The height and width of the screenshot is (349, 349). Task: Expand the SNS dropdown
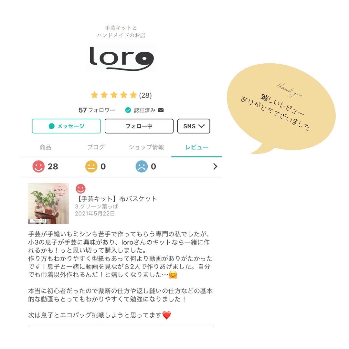pos(194,126)
